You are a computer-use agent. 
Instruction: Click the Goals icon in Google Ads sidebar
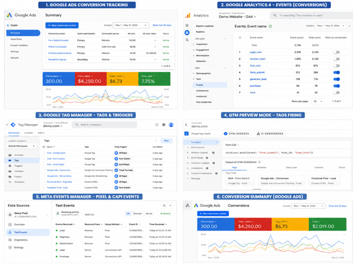click(x=8, y=25)
